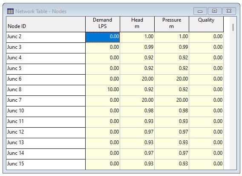
Task: Click the Network Table window icon
Action: coord(10,11)
